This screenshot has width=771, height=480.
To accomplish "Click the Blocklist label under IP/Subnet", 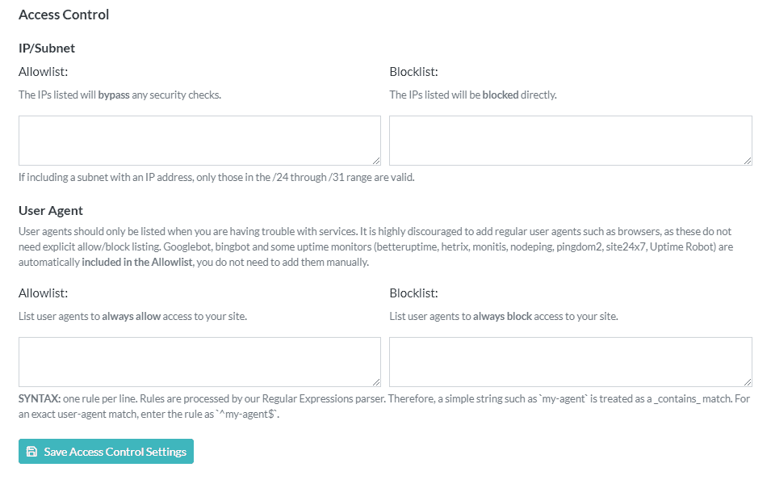I will click(413, 72).
